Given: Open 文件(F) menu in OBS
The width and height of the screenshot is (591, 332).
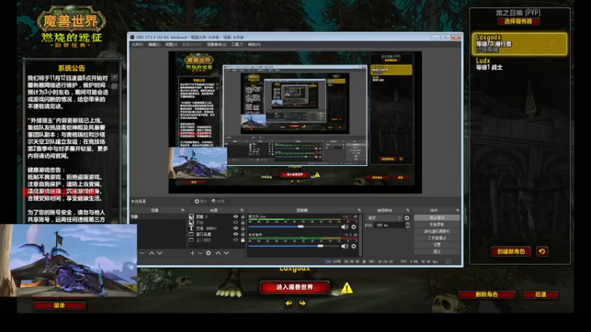Looking at the screenshot, I should (137, 44).
